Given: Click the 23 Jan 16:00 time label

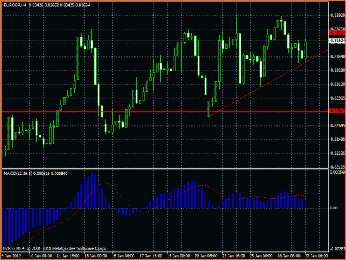Looking at the screenshot, I should click(x=233, y=256).
